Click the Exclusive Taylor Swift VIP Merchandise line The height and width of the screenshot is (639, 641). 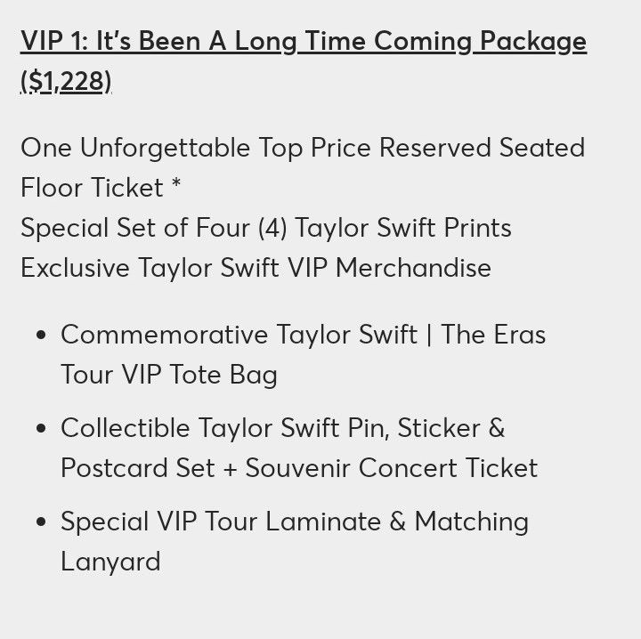tap(256, 268)
